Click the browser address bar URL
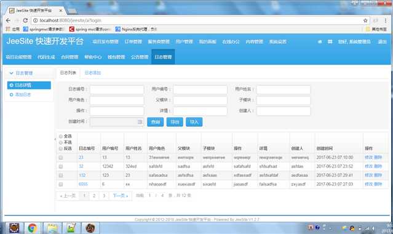The width and height of the screenshot is (393, 234). (70, 20)
